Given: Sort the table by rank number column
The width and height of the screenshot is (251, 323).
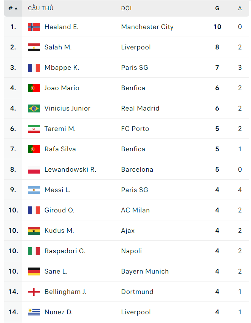Looking at the screenshot, I should coord(13,8).
